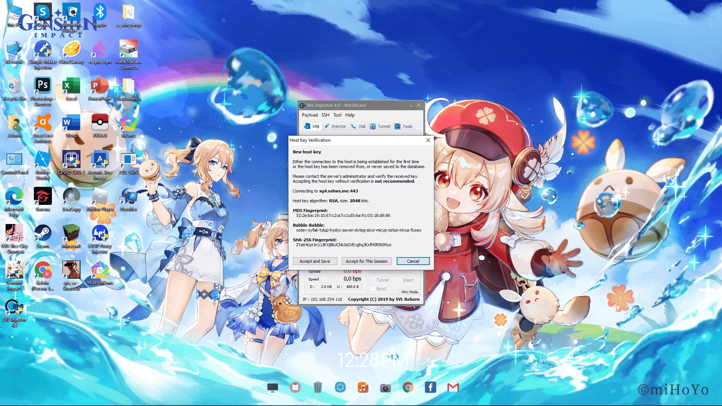Open ss_win_temp folder icon

(x=129, y=16)
